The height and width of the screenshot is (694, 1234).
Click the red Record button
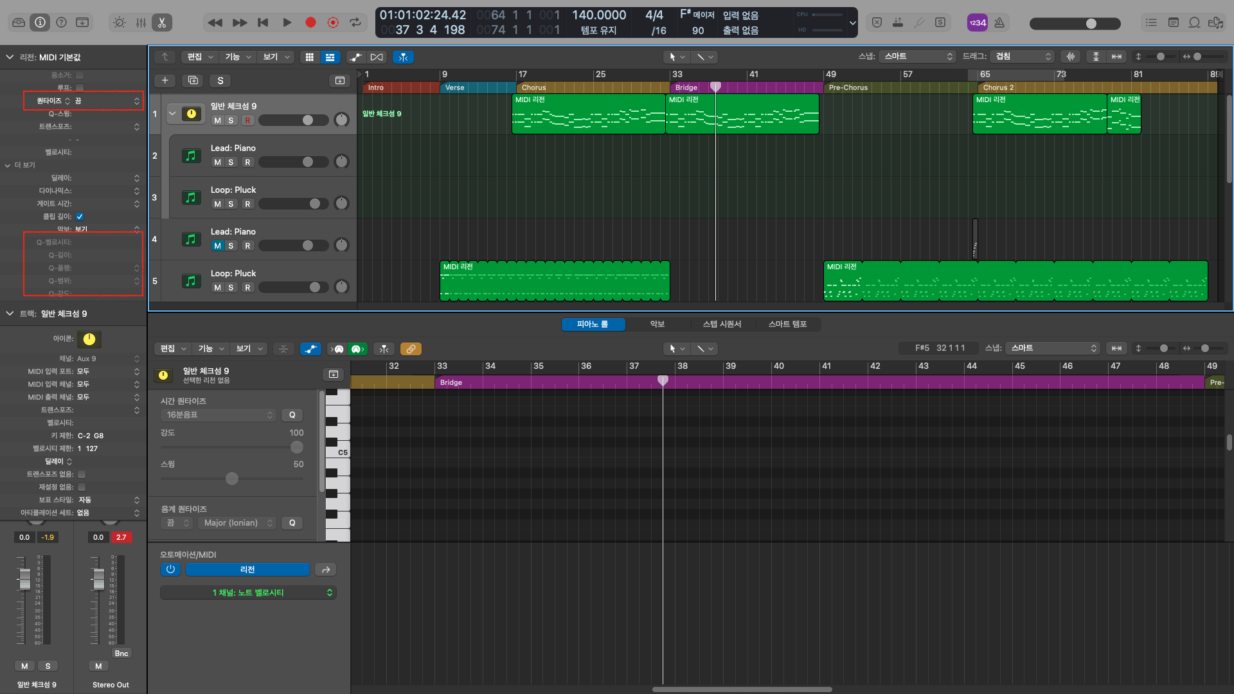310,22
